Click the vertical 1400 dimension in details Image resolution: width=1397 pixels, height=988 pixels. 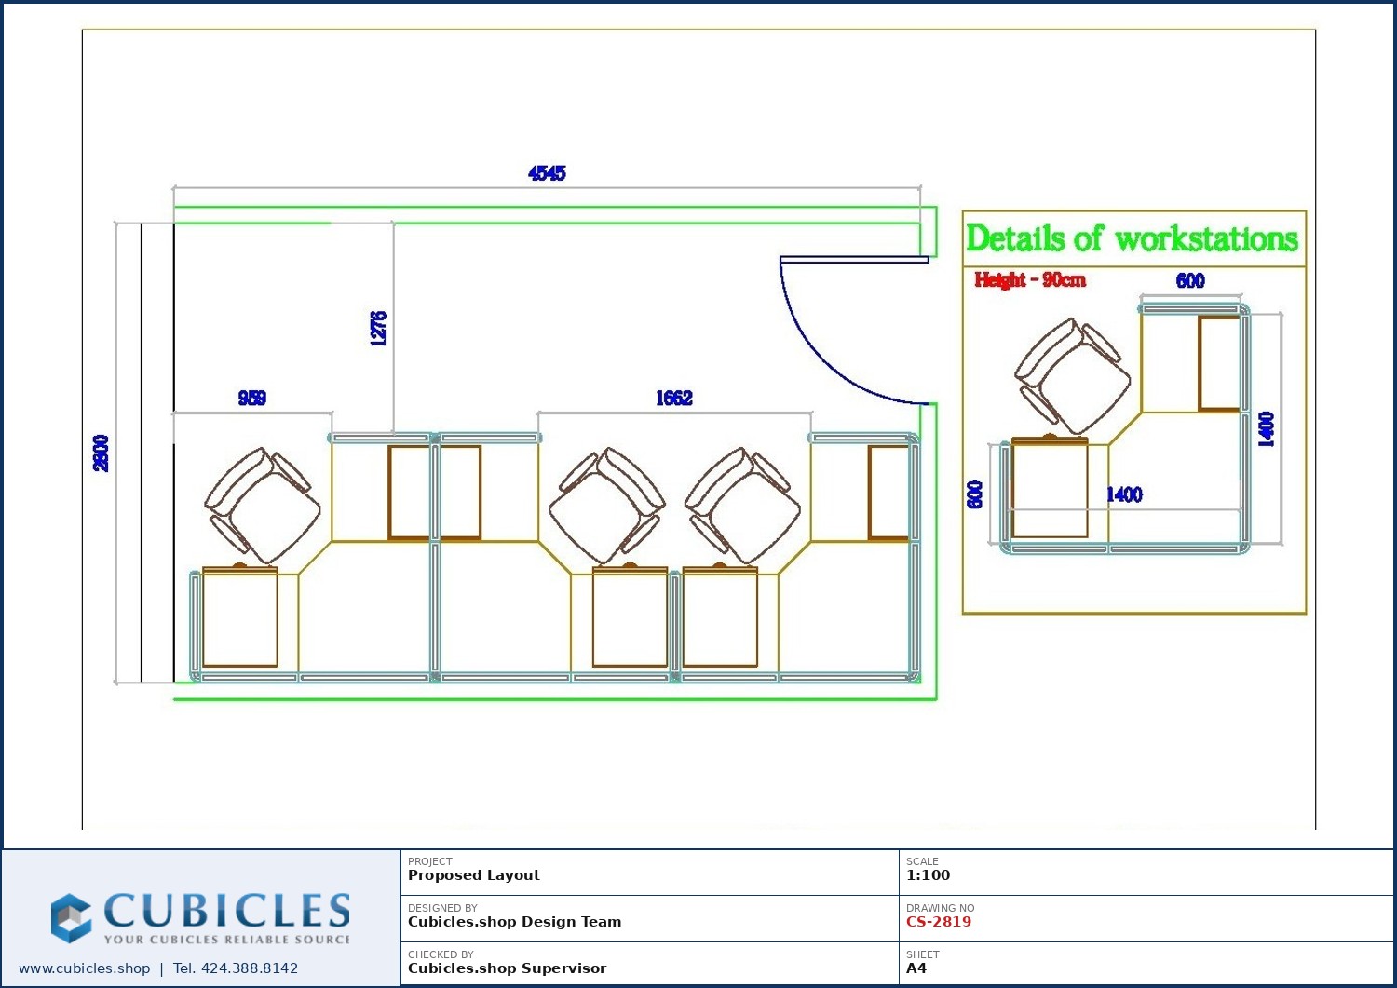click(x=1266, y=429)
